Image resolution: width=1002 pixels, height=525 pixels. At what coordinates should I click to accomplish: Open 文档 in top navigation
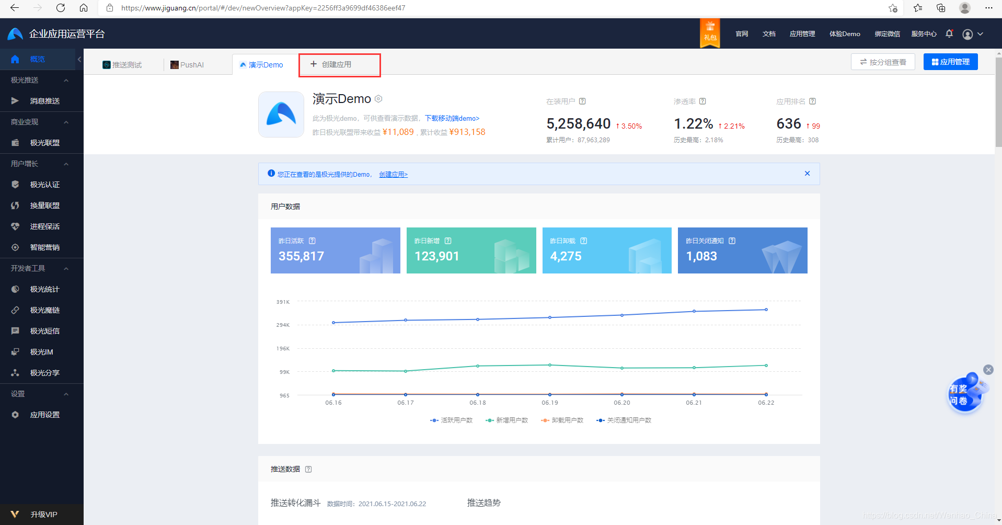point(769,34)
